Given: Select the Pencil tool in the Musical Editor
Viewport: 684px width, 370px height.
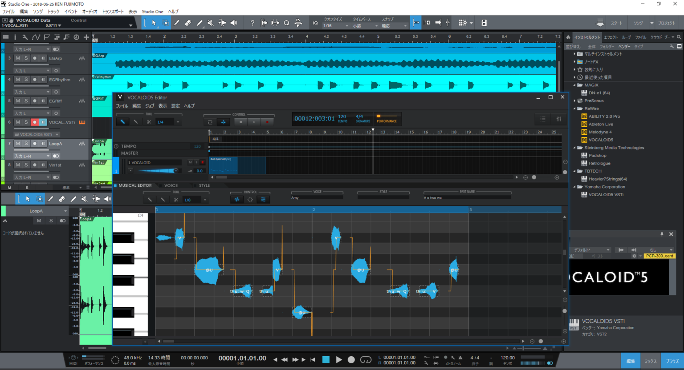Looking at the screenshot, I should (163, 199).
